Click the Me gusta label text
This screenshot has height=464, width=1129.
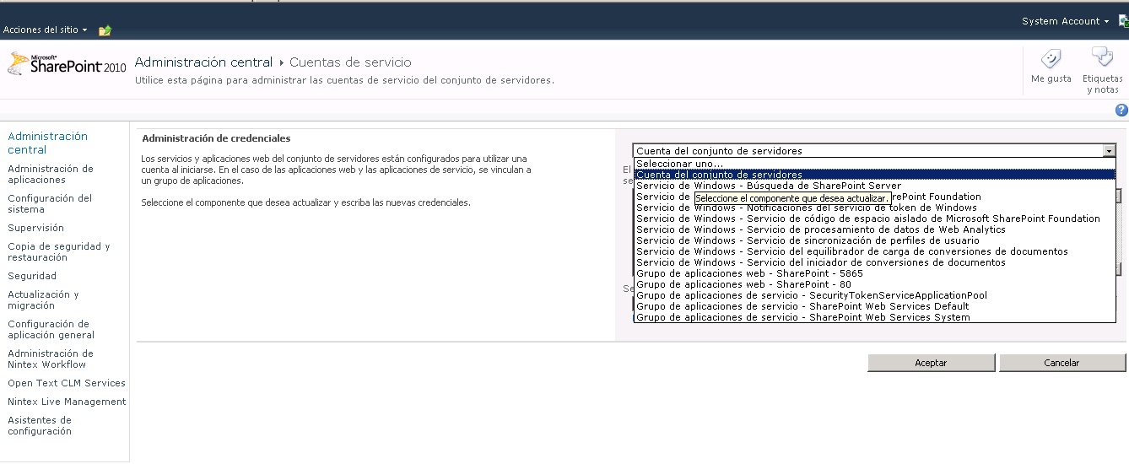1051,78
